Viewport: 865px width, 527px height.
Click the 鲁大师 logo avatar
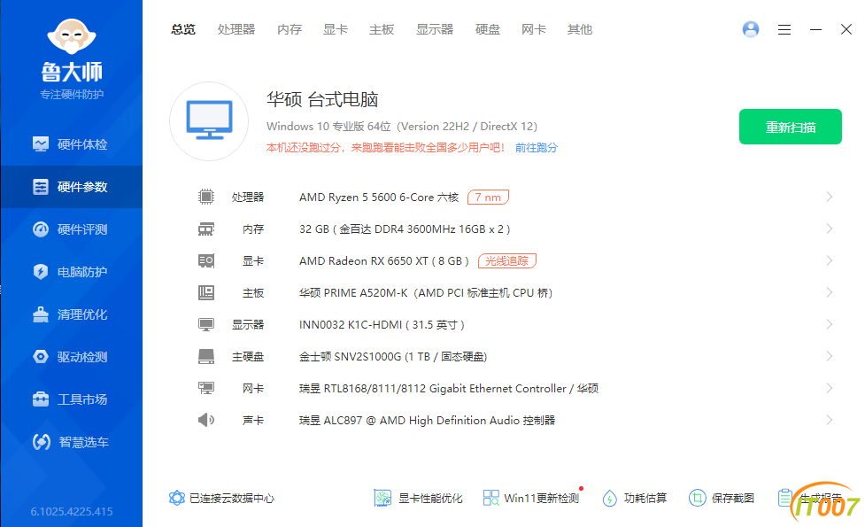pos(72,36)
